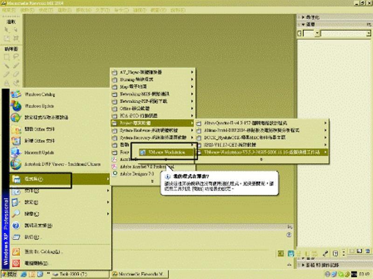
Task: Switch to Task-3306 (T:) taskbar button
Action: (x=80, y=274)
